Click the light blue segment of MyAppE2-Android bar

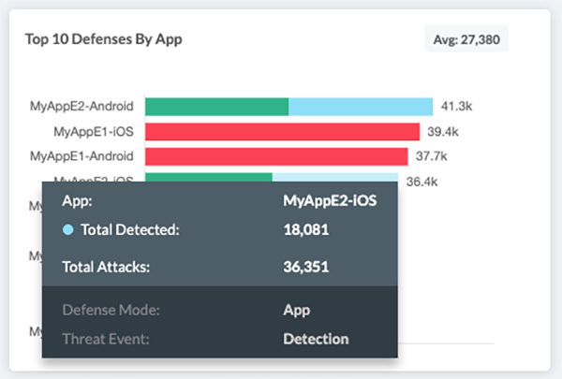click(x=361, y=107)
